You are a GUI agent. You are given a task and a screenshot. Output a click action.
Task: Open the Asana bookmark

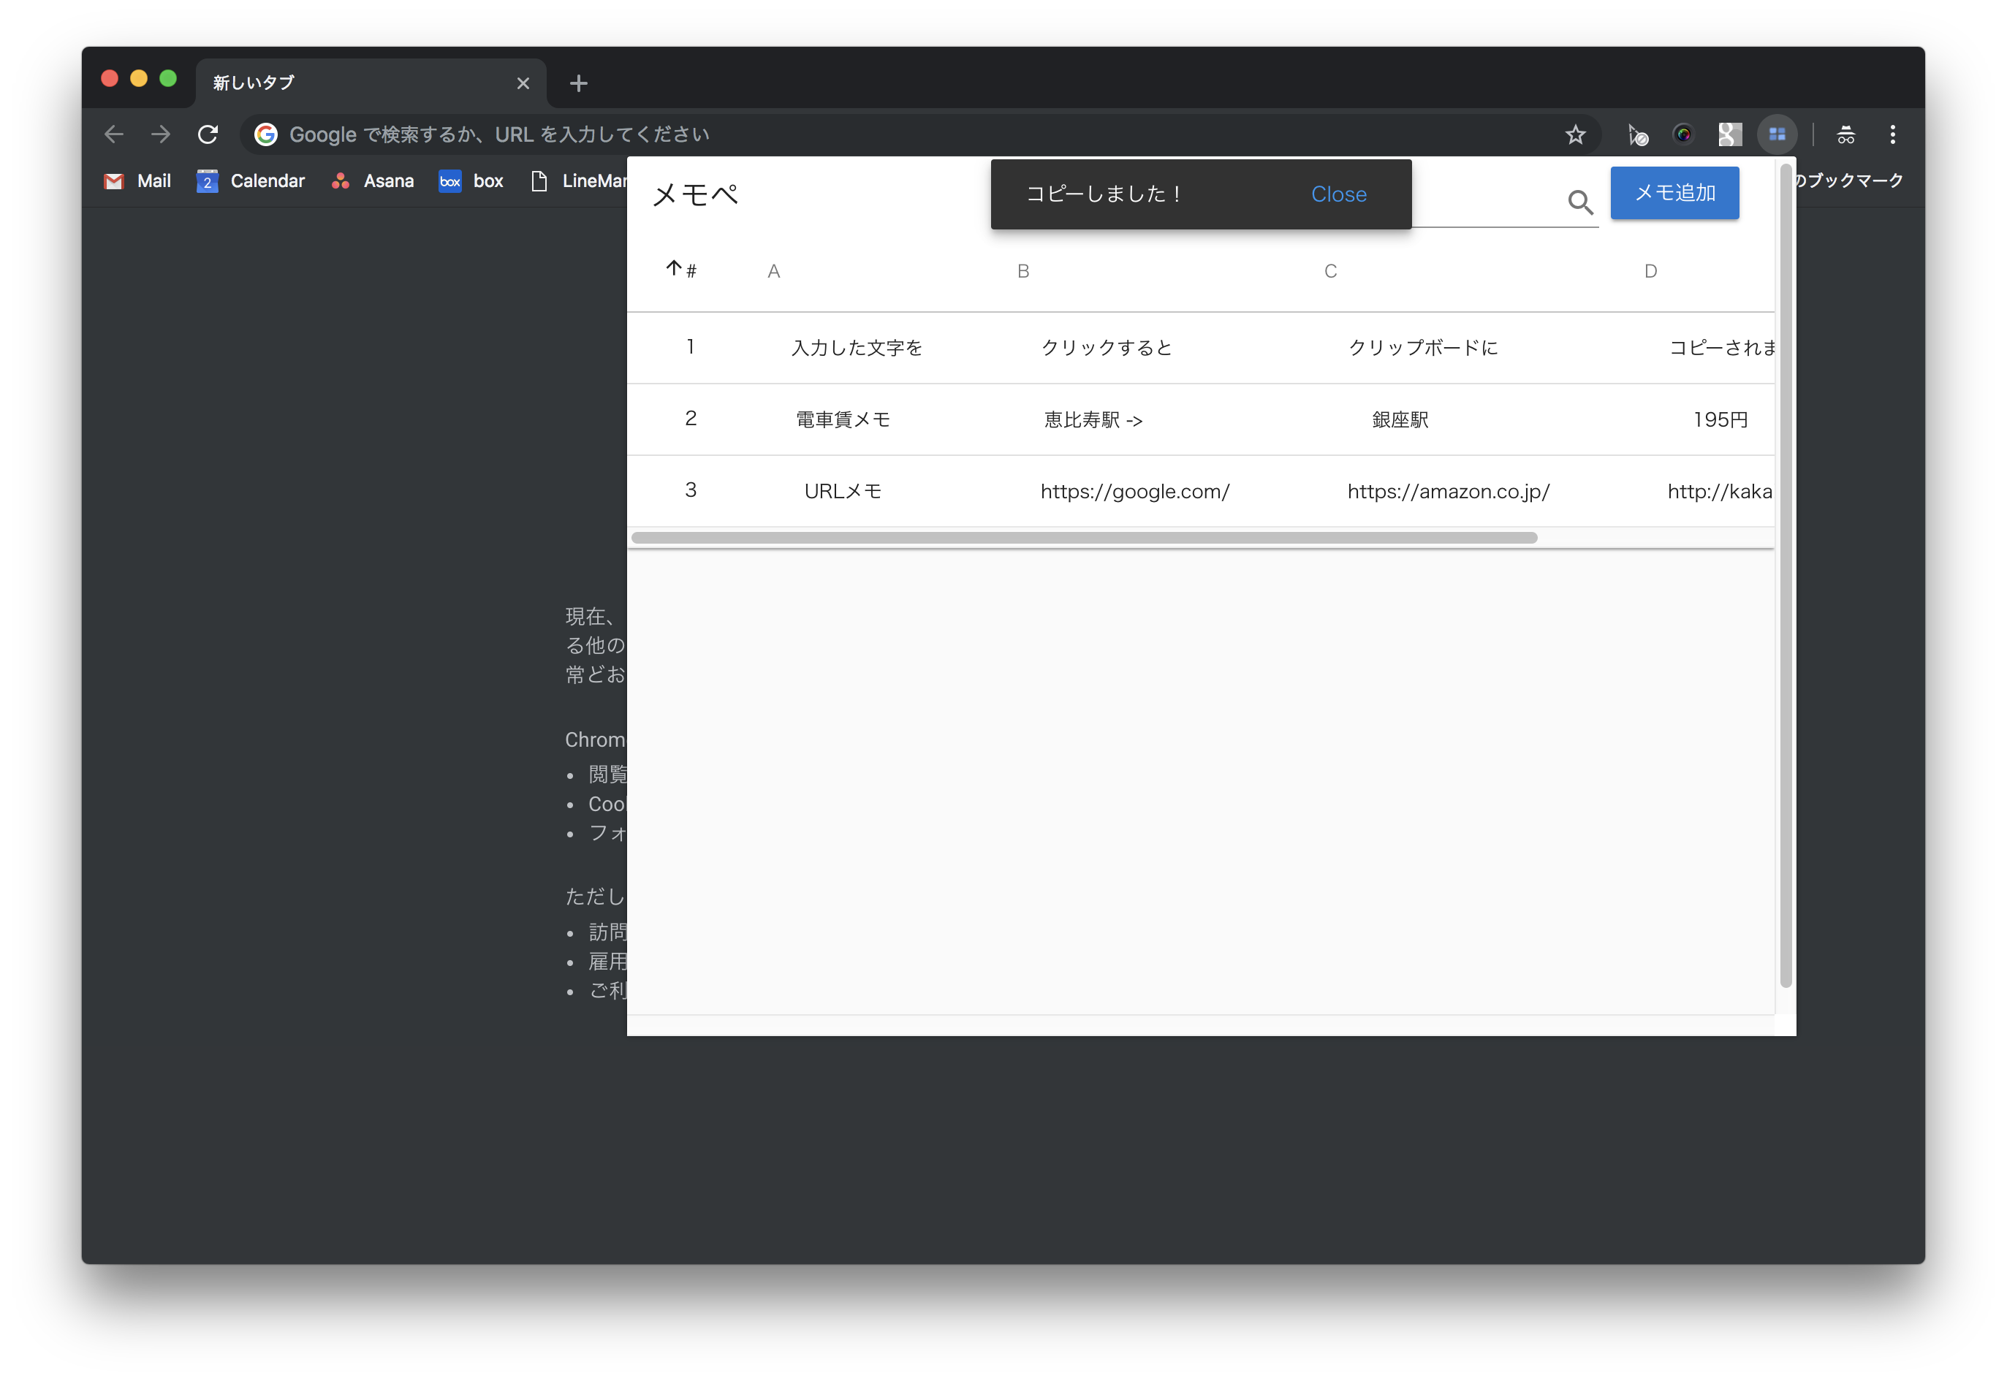coord(373,181)
